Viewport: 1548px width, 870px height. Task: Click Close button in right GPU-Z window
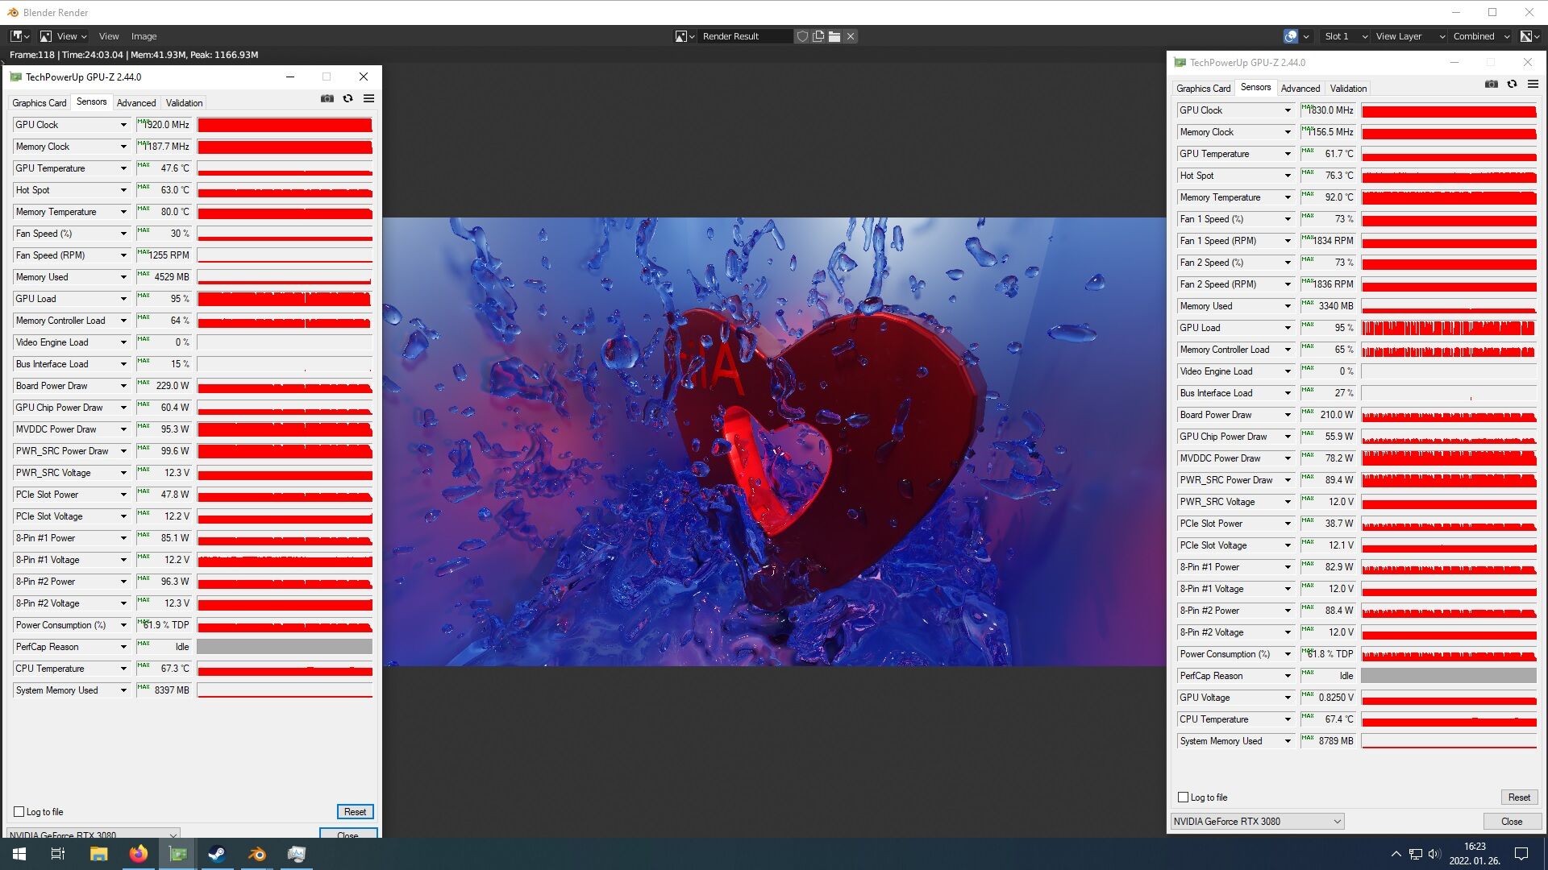1512,822
